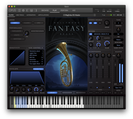Viewport: 133px width, 119px height.
Task: Click the Reverb LC filter knob
Action: (91, 45)
